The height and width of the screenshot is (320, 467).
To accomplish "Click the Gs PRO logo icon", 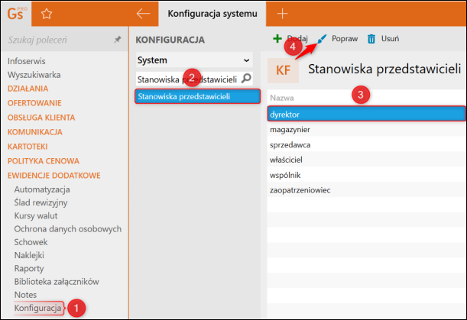I will [x=17, y=14].
